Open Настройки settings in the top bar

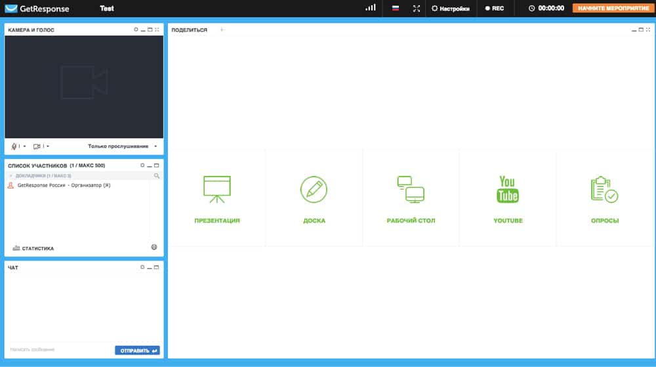451,9
